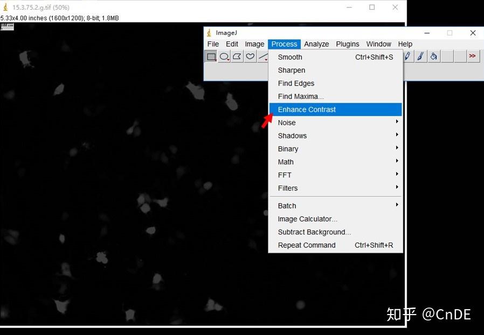Screen dimensions: 484x335
Task: Select the Freehand selection tool
Action: pos(249,56)
